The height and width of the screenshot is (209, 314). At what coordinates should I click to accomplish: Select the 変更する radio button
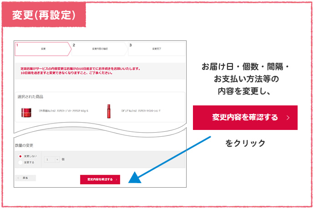click(20, 162)
